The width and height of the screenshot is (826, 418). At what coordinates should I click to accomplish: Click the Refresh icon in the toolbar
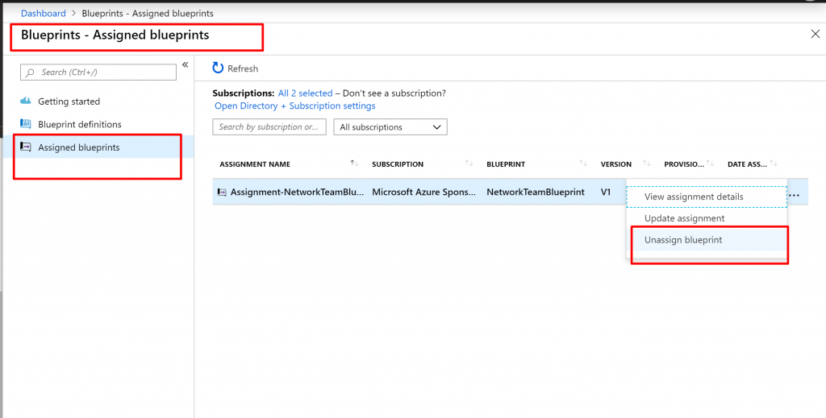point(218,68)
